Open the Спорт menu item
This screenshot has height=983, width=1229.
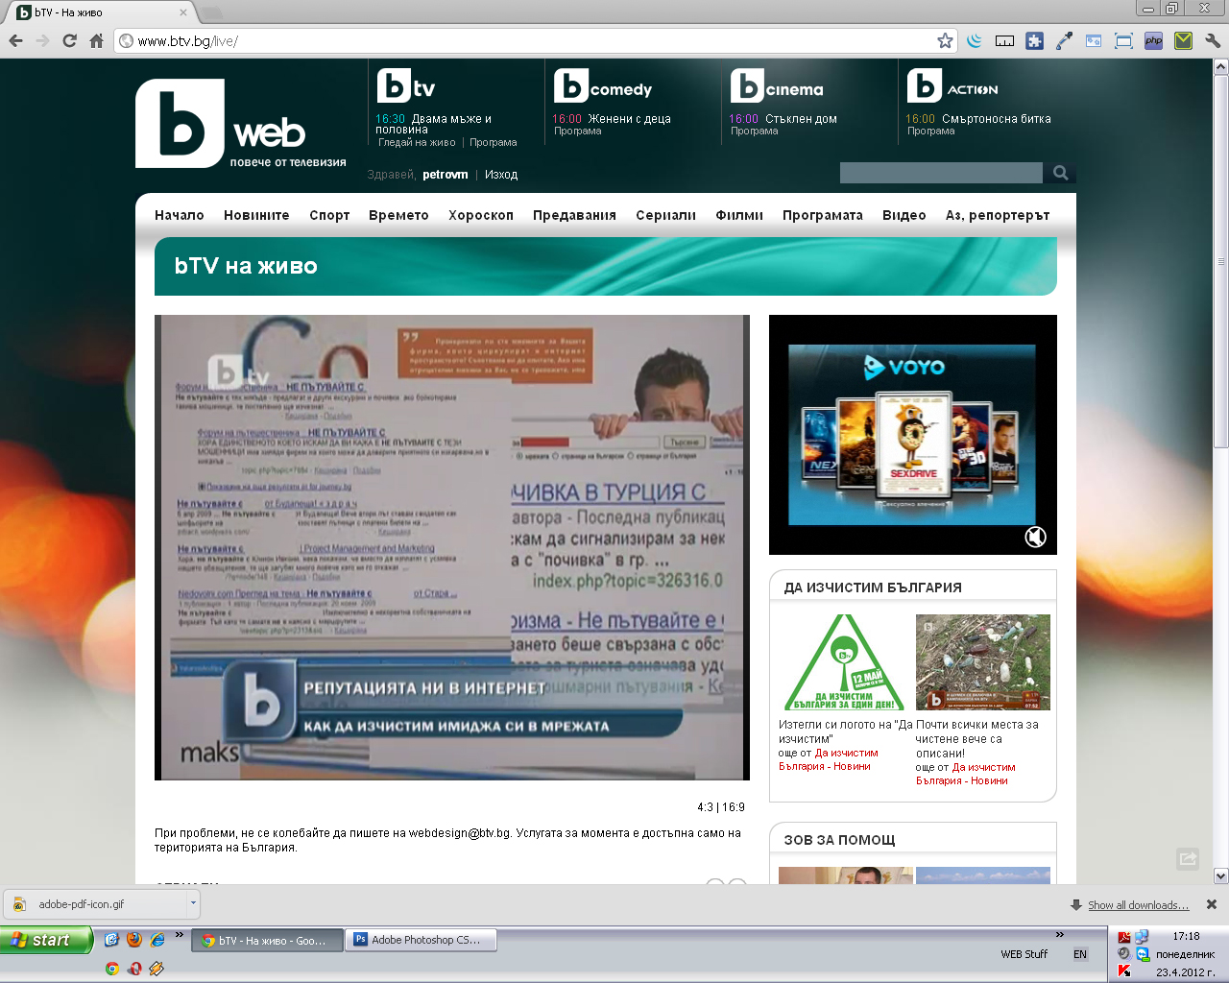(329, 215)
